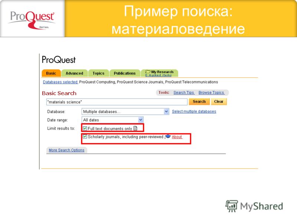This screenshot has width=297, height=223.
Task: Open the Select multiple databases link
Action: tap(194, 111)
